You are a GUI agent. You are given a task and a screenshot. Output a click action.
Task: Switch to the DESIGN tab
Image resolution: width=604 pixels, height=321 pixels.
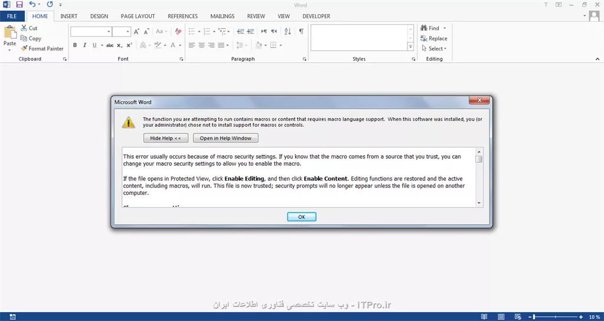(99, 16)
